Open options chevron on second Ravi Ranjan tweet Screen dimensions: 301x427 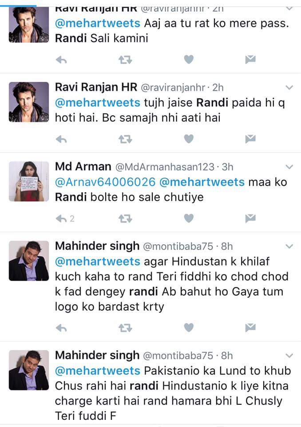pos(289,88)
